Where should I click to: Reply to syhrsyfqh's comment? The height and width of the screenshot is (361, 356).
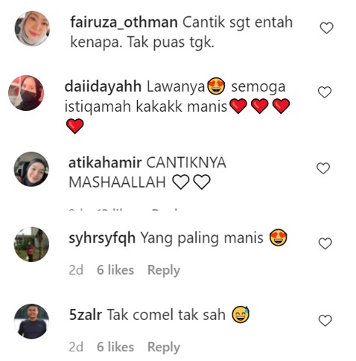click(x=164, y=270)
